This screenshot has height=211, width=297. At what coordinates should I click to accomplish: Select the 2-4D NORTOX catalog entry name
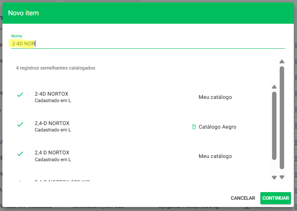coord(52,94)
